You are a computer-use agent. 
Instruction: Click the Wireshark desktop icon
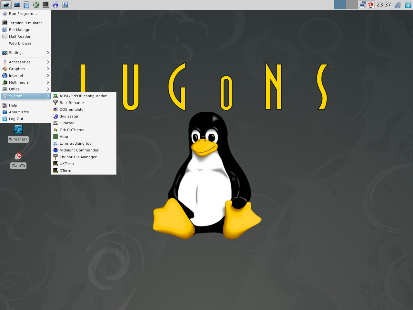tap(18, 129)
